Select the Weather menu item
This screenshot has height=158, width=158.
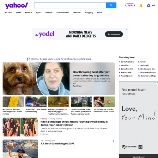click(77, 13)
